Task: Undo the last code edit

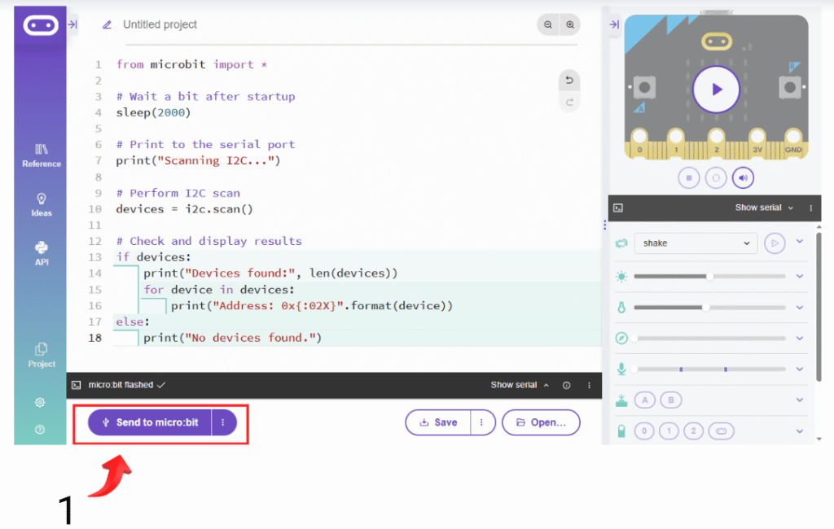Action: (569, 81)
